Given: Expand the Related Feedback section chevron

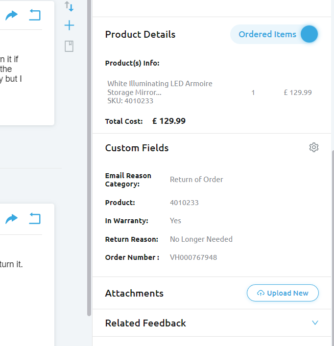Looking at the screenshot, I should click(315, 323).
